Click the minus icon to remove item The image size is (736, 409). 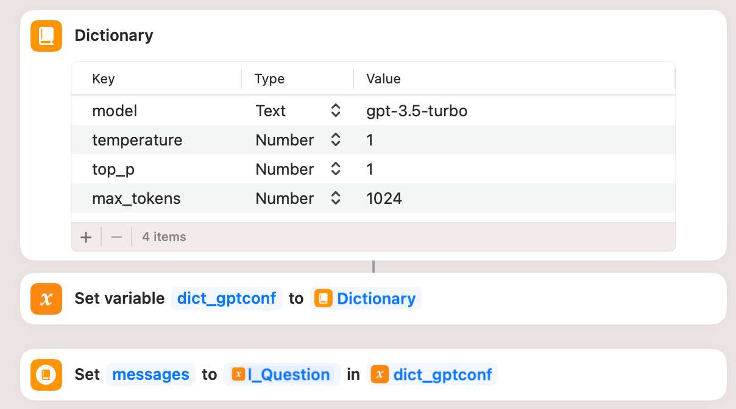[116, 237]
